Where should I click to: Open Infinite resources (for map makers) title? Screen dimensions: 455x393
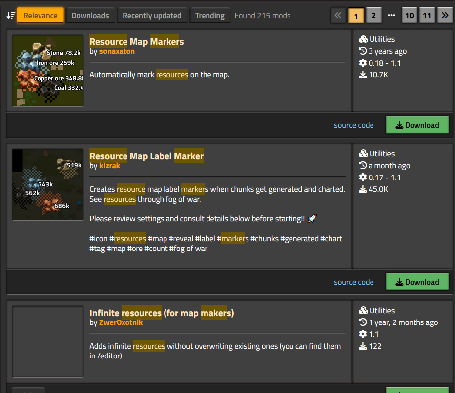[x=162, y=313]
